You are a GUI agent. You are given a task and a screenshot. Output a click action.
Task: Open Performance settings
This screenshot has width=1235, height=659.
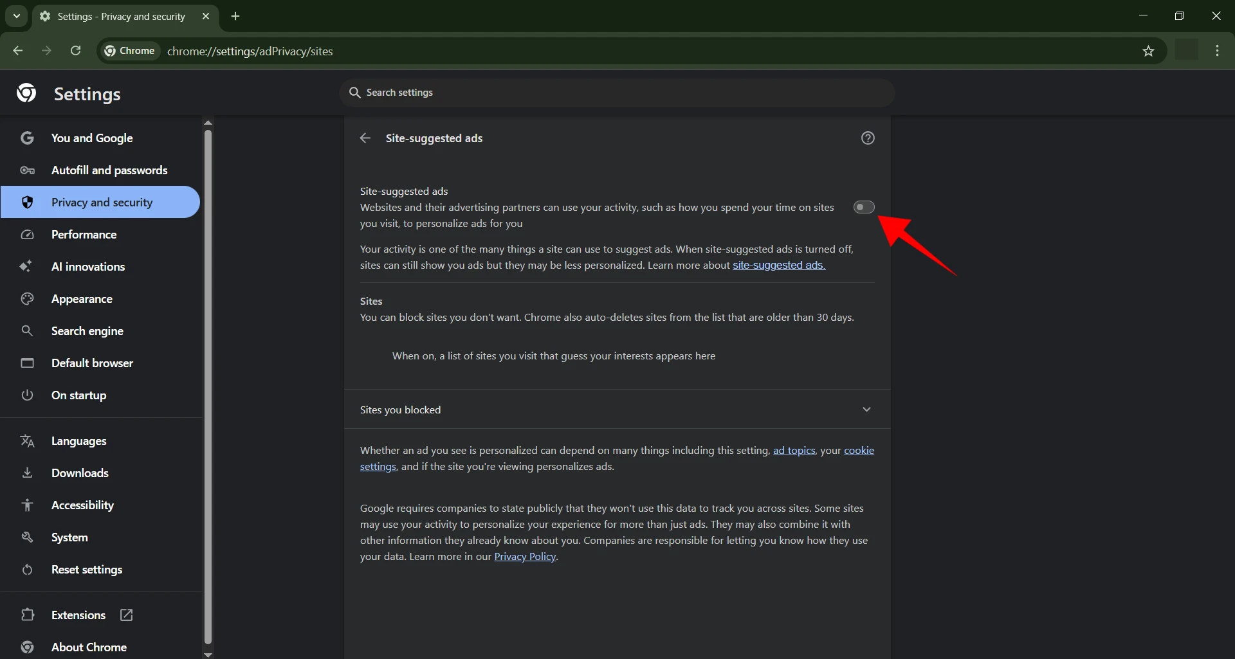click(101, 235)
